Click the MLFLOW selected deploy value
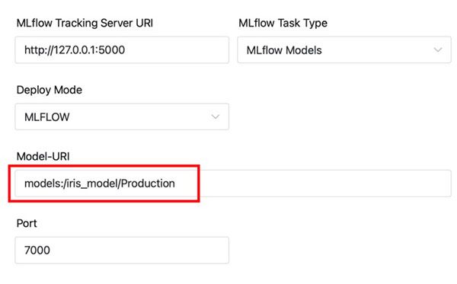Screen dimensions: 457x284 (47, 117)
